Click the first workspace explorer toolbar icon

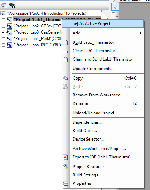coord(4,6)
